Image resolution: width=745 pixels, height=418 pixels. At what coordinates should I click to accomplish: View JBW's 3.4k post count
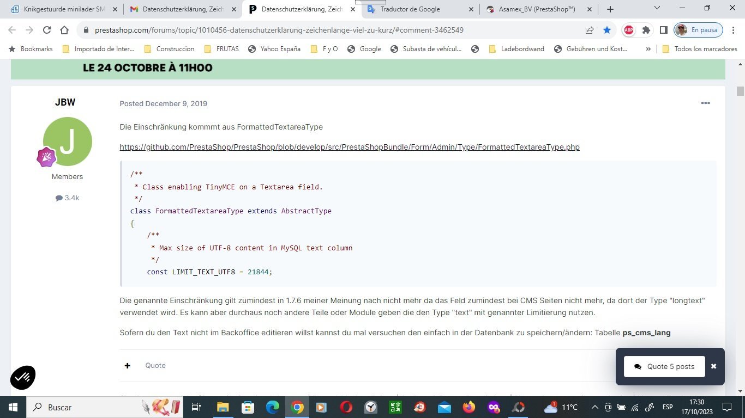pos(68,198)
